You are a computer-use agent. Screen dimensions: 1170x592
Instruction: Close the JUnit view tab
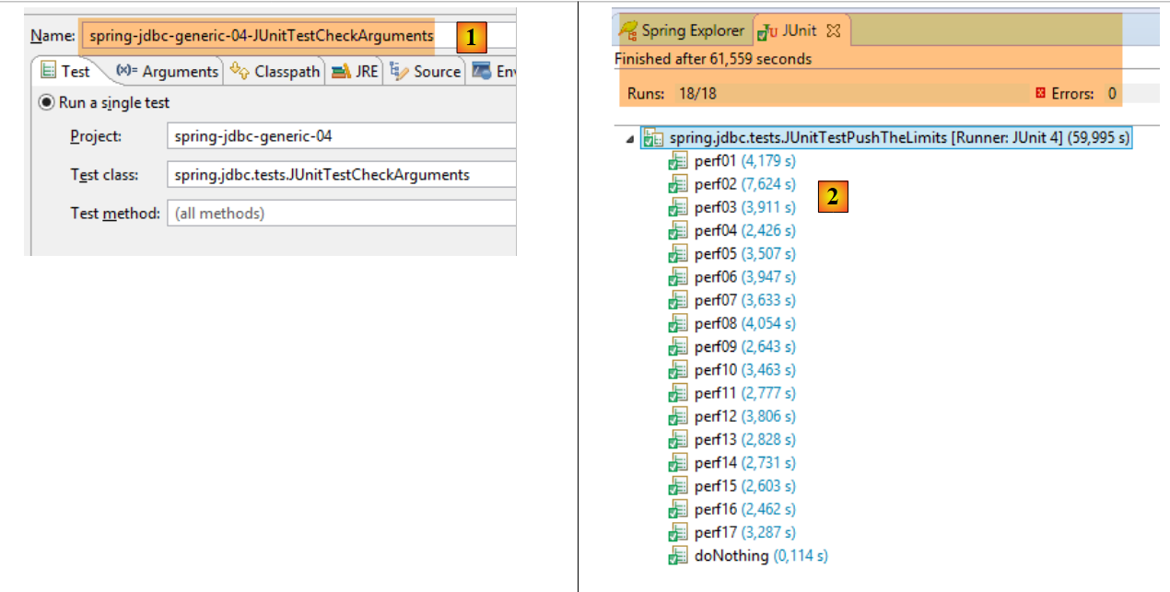(x=834, y=30)
